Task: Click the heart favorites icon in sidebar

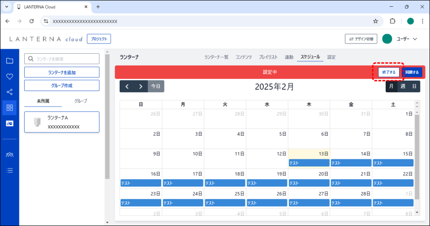Action: (9, 77)
